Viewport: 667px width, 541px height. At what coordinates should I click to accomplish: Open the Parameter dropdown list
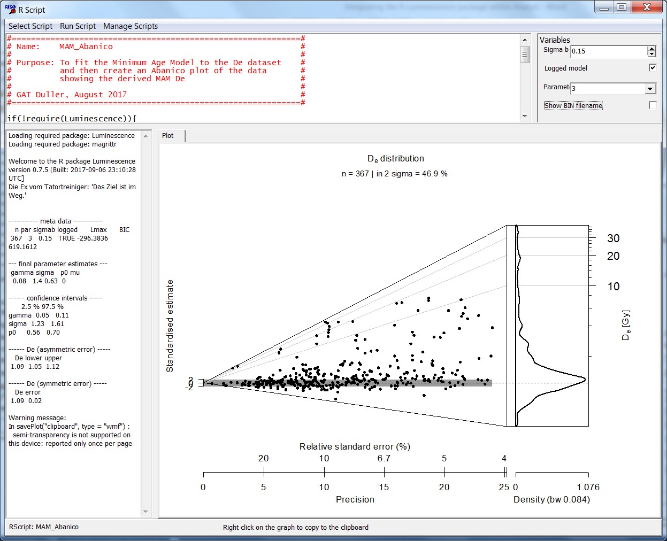(650, 89)
